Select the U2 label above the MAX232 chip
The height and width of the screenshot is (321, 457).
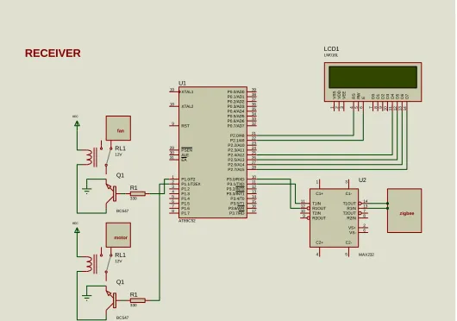(362, 179)
